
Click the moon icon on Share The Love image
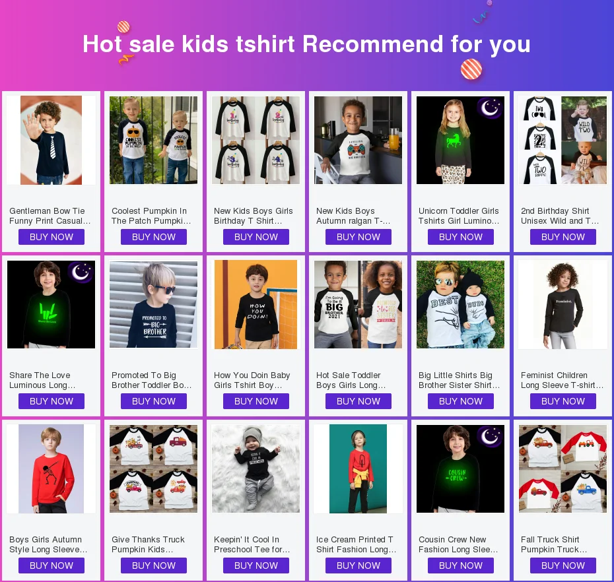[x=81, y=272]
